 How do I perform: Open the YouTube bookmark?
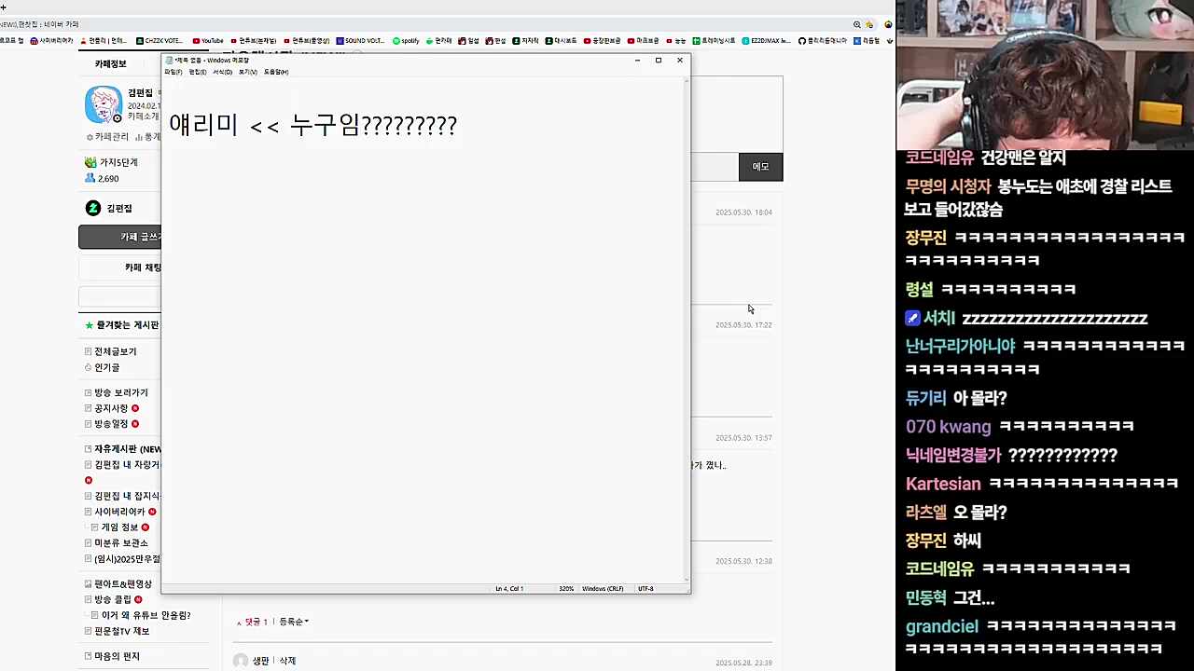point(208,41)
